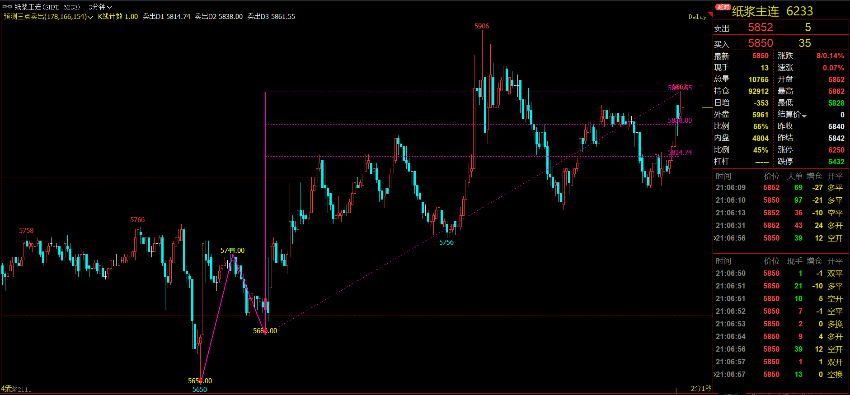The height and width of the screenshot is (395, 850).
Task: Click the 涨停 value 6250
Action: [x=836, y=150]
